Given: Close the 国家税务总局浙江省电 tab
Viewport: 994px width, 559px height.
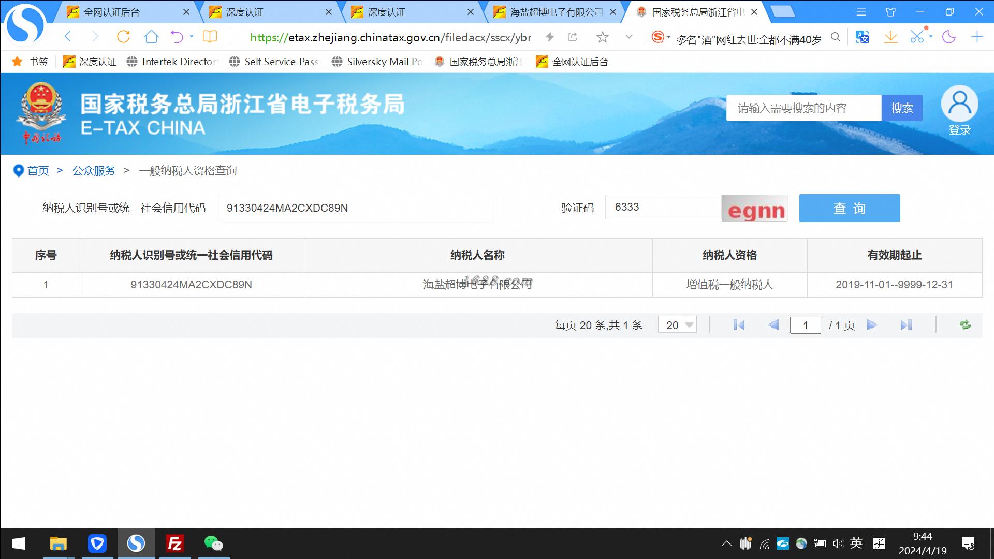Looking at the screenshot, I should [754, 12].
